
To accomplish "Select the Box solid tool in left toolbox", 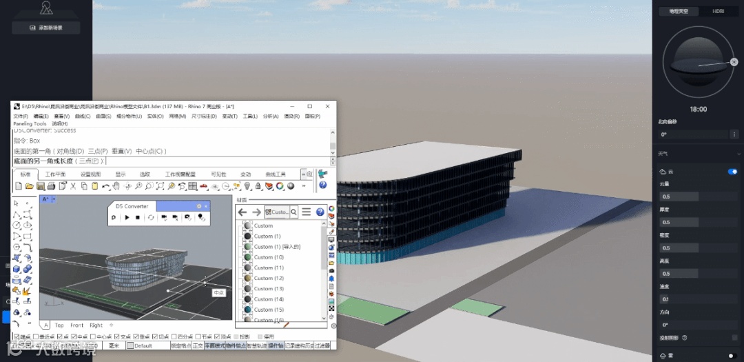I will click(x=17, y=269).
